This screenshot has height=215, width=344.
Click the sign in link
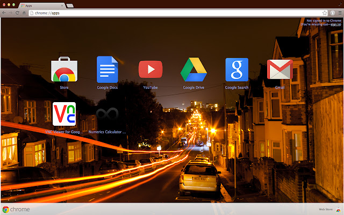click(x=335, y=24)
